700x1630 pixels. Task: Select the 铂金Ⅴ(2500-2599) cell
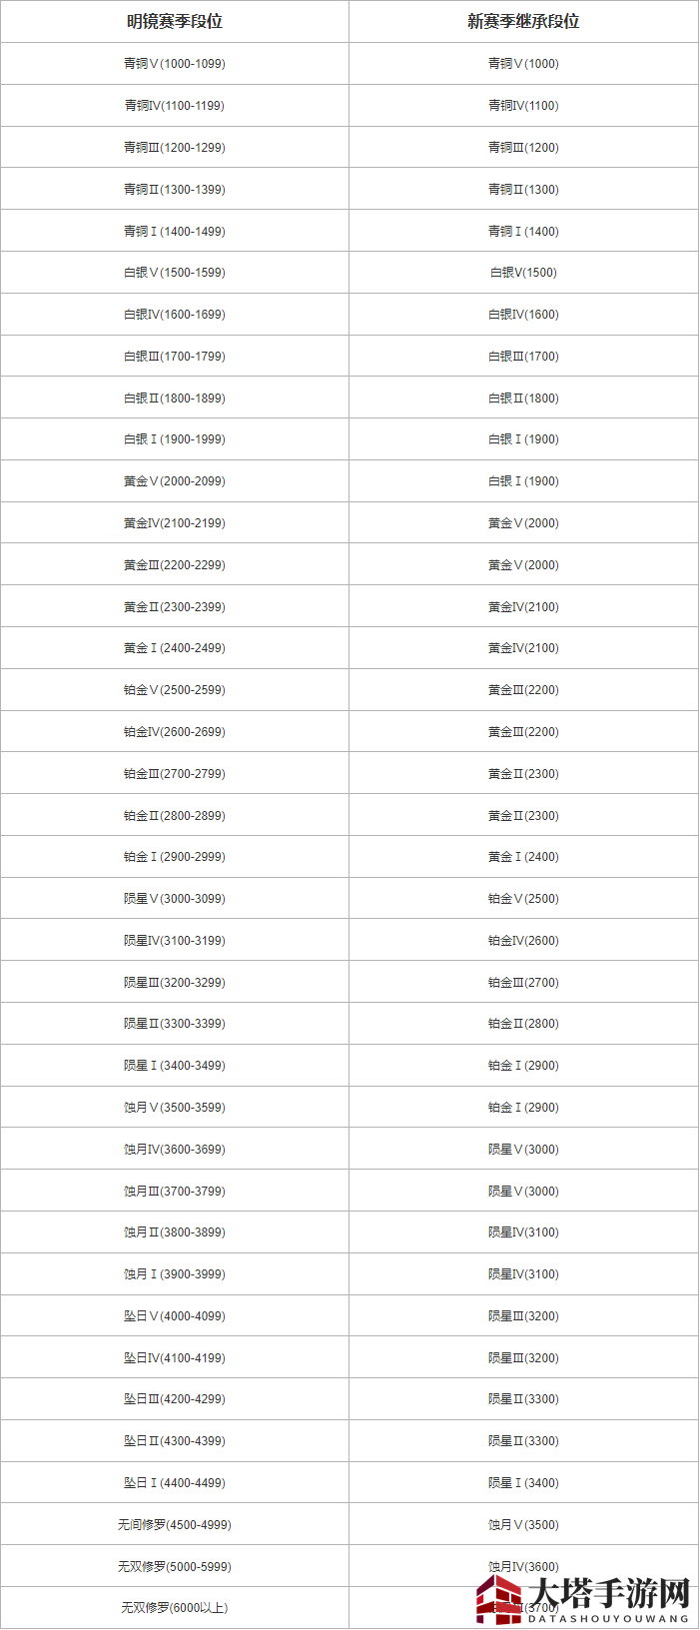click(175, 689)
